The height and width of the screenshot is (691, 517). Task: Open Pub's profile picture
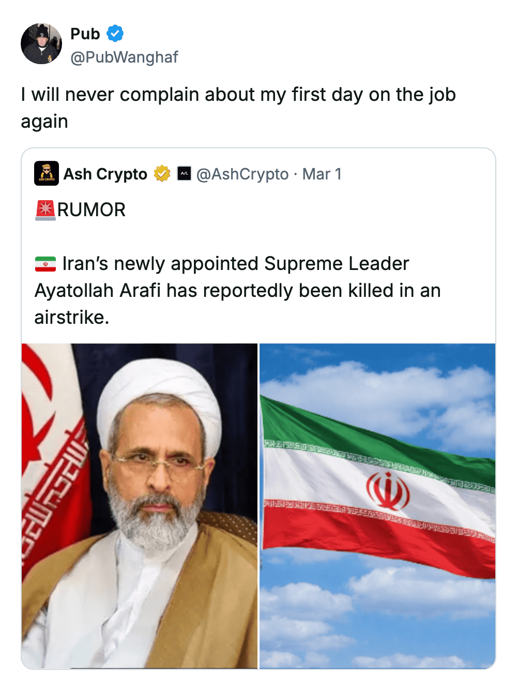click(41, 44)
